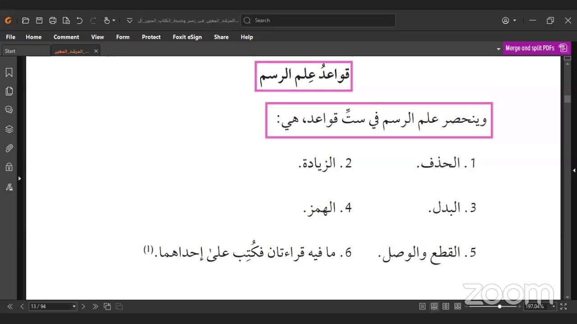Redo the last action
Screen dimensions: 577x324
click(x=93, y=20)
